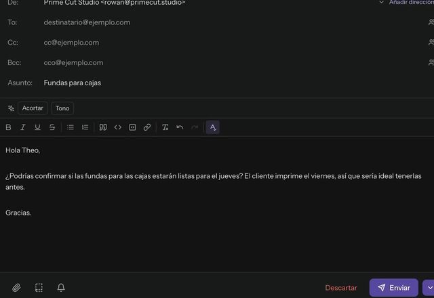434x298 pixels.
Task: Redo the last edit
Action: (x=195, y=127)
